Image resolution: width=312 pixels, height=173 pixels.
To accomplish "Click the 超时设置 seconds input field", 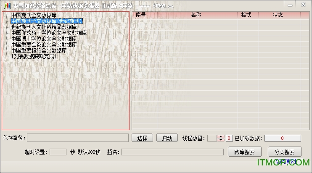I will pos(58,152).
